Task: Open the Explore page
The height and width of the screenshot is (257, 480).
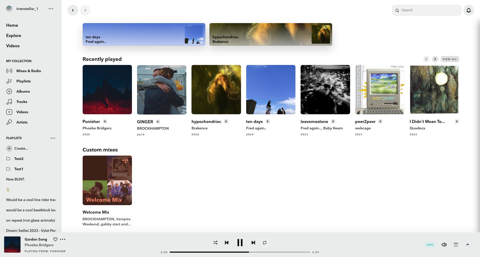Action: pyautogui.click(x=14, y=35)
